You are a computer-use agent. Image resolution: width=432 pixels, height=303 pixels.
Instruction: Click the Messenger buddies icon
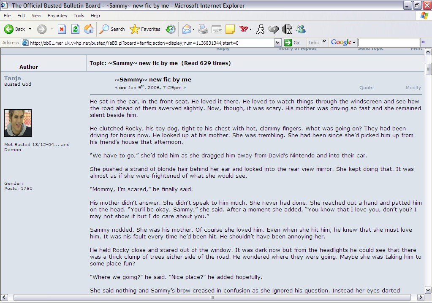(x=301, y=29)
